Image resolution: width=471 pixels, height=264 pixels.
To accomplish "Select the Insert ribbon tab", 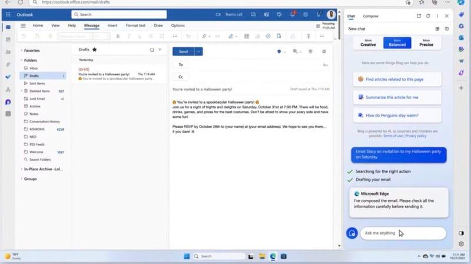I will [x=112, y=25].
